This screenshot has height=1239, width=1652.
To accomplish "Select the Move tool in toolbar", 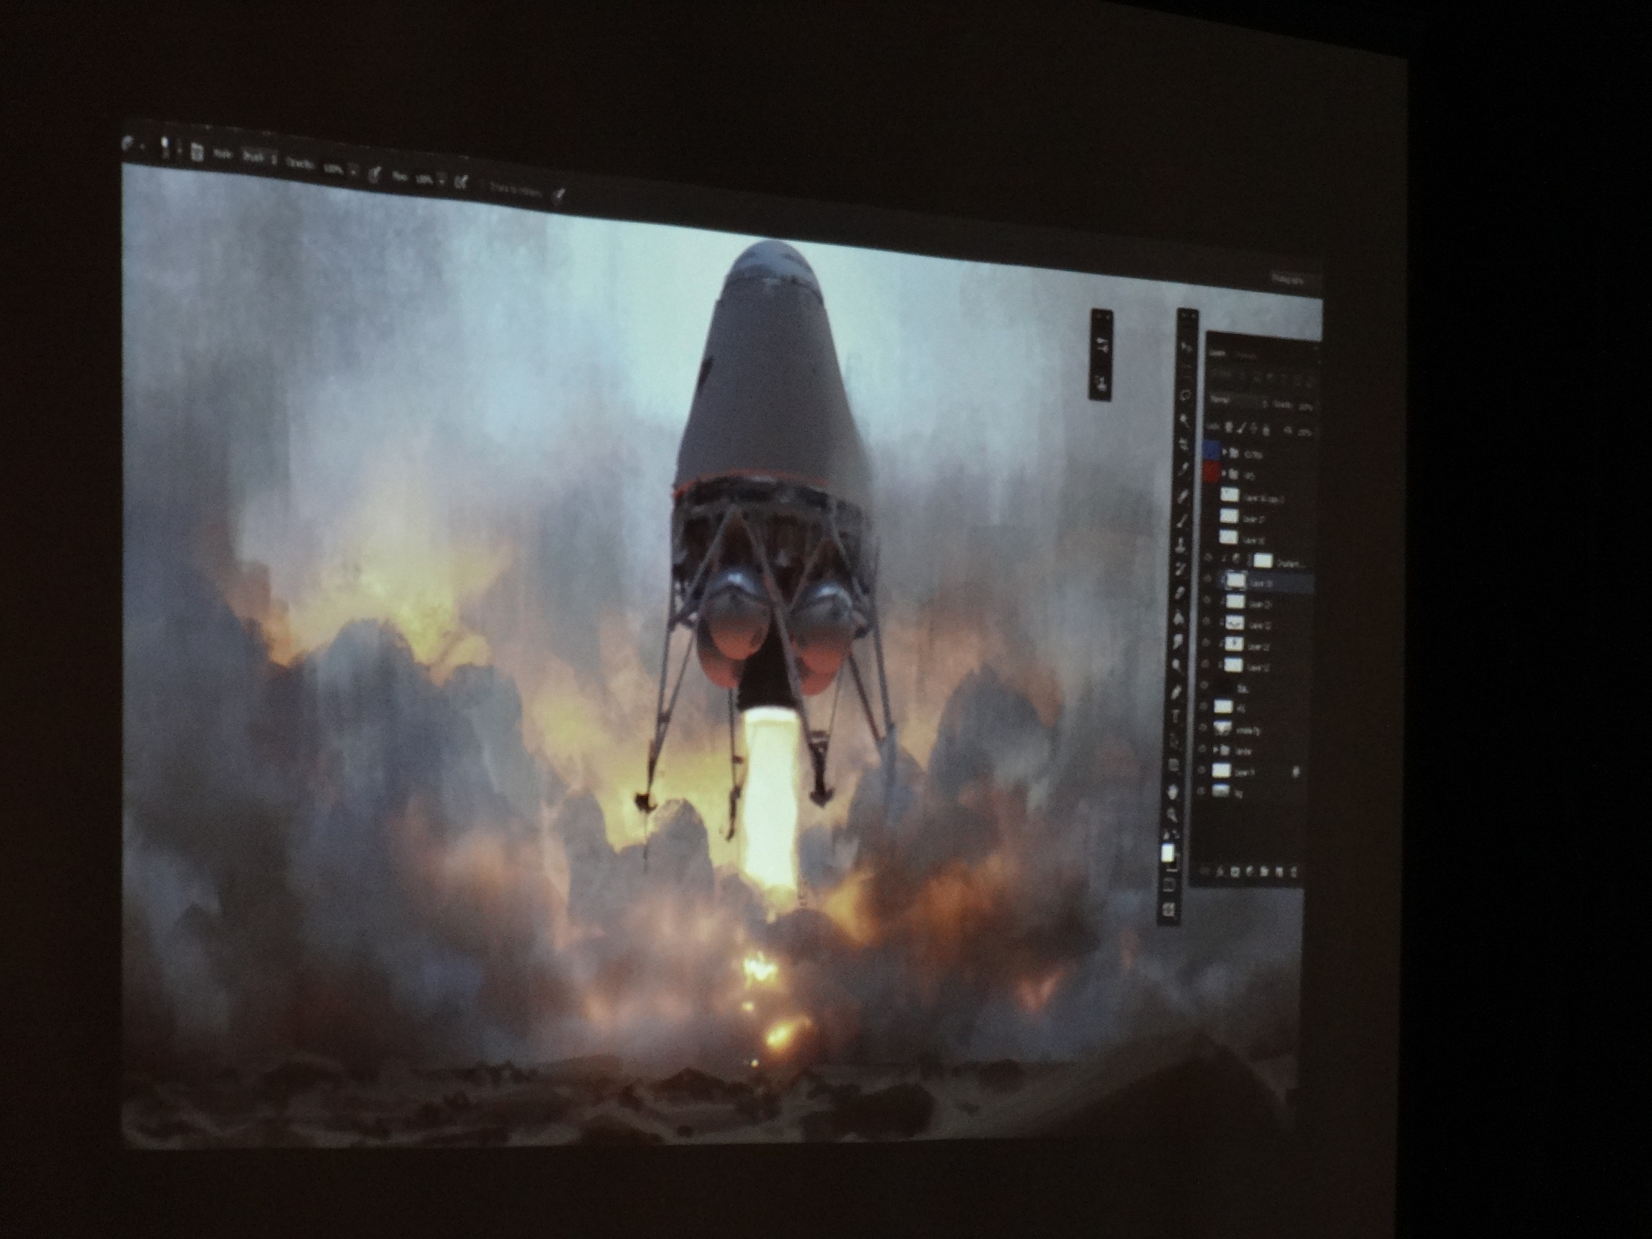I will (1186, 346).
